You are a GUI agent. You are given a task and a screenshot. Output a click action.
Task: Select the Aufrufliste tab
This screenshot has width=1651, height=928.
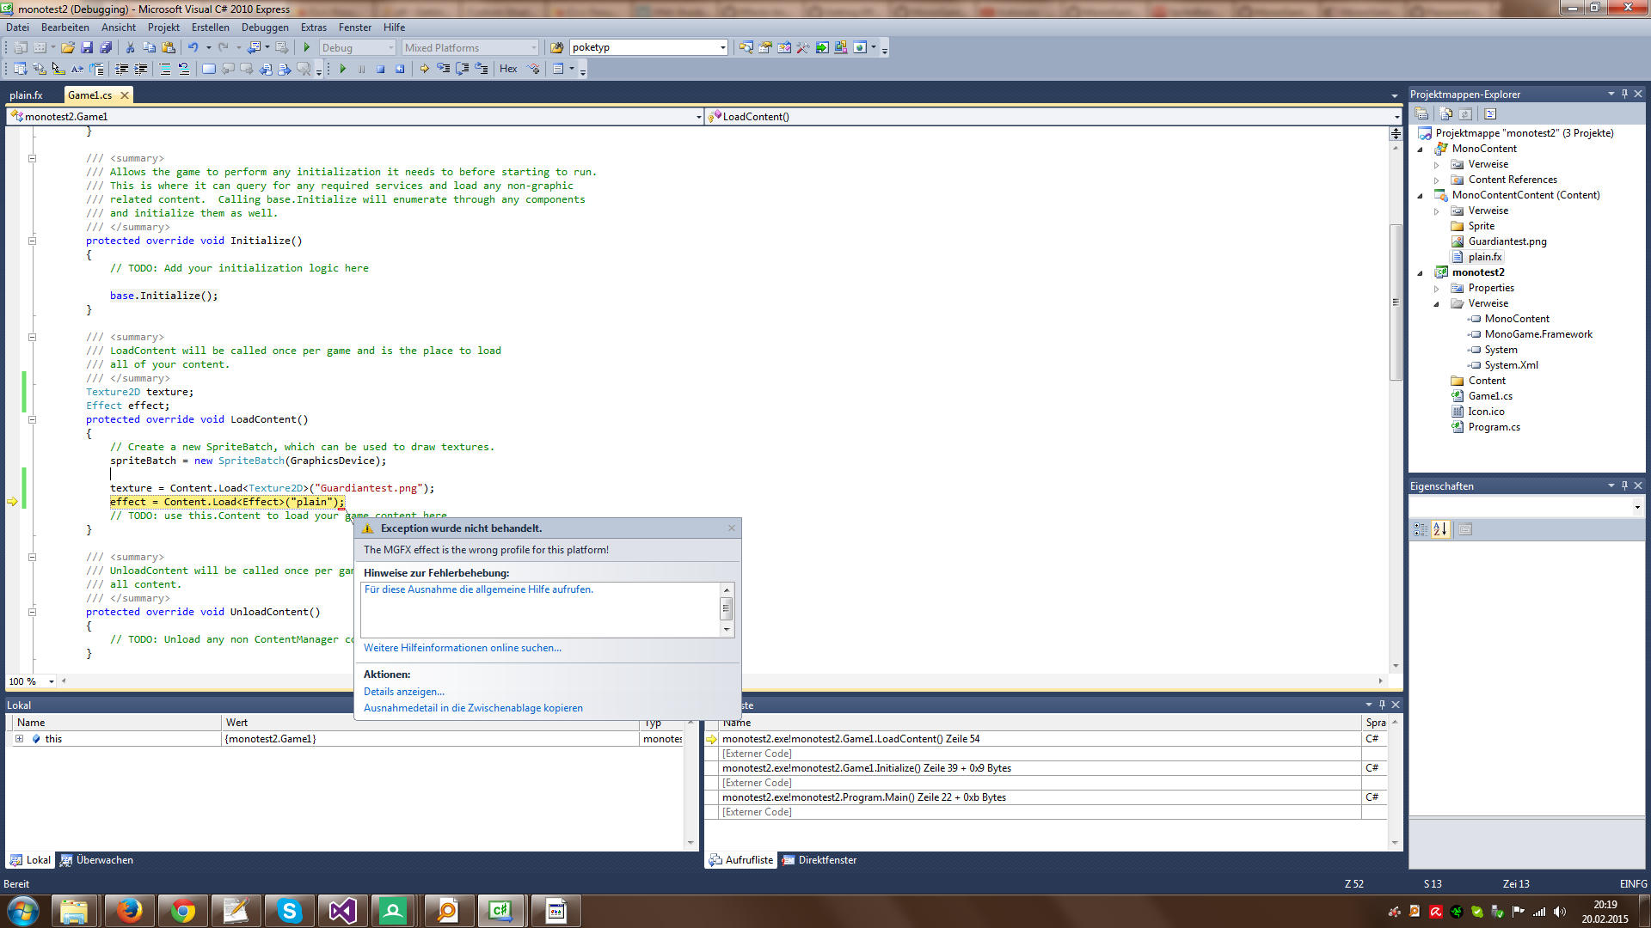point(740,860)
